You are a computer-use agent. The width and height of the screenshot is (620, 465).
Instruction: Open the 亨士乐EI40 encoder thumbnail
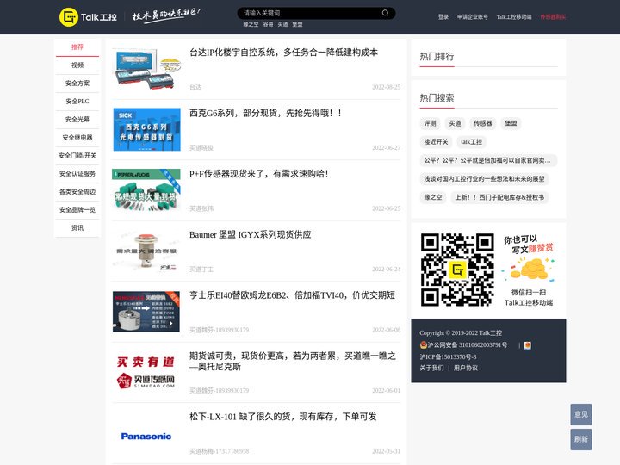[146, 312]
